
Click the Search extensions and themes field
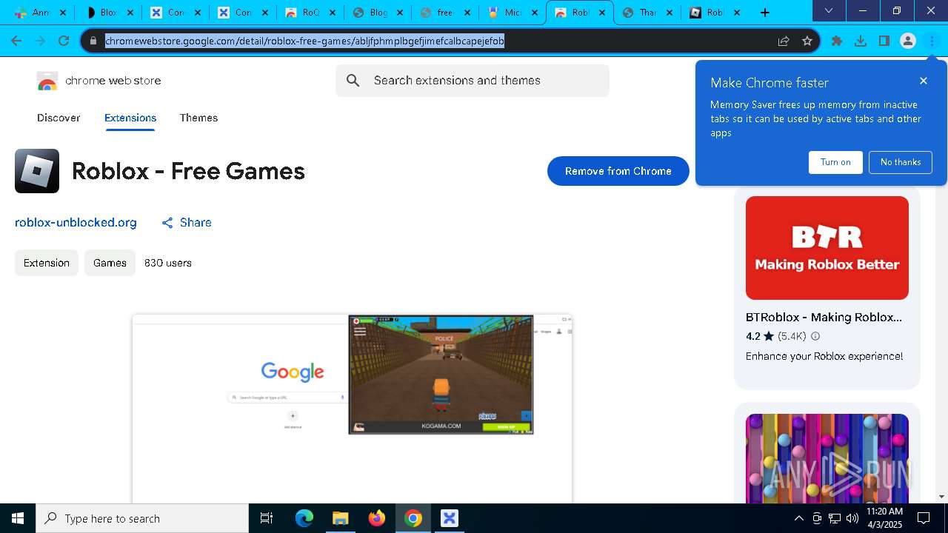tap(473, 81)
